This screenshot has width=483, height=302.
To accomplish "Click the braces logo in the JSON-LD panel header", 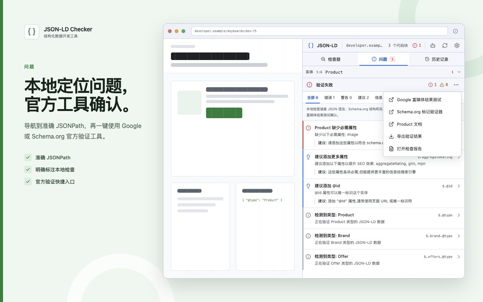I will coord(311,46).
